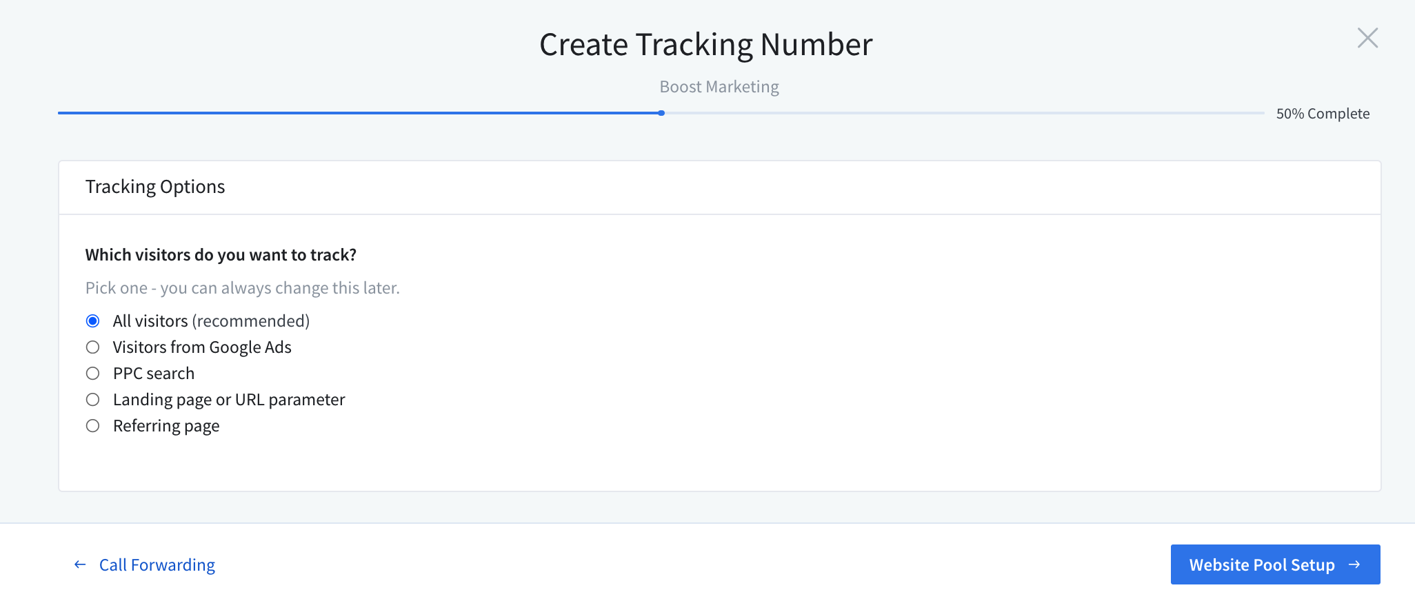Click the Boost Marketing subtitle
1415x601 pixels.
tap(719, 87)
